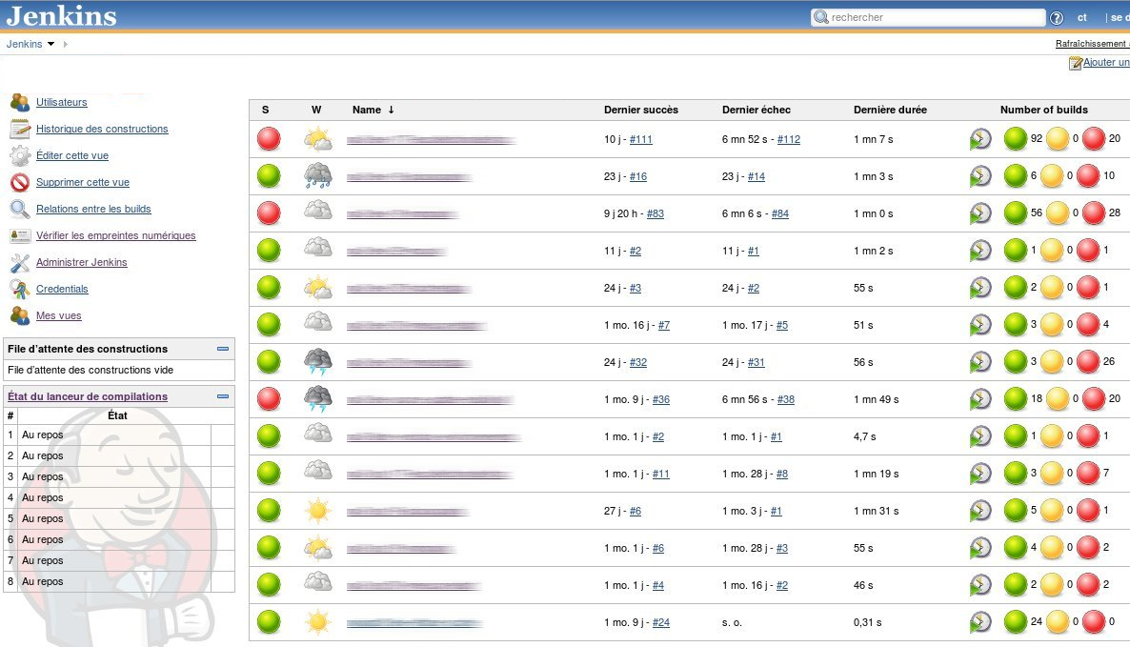Sort by the S status column
Image resolution: width=1130 pixels, height=647 pixels.
point(265,110)
